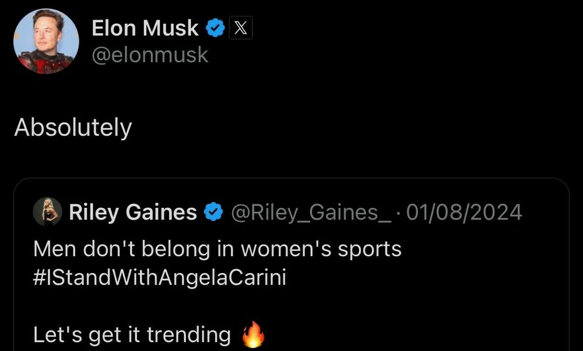
Task: Select the text Men don't belong in women's sports
Action: pos(217,249)
